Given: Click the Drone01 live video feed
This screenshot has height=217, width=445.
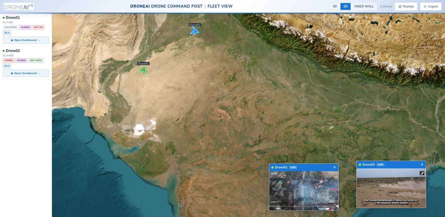Looking at the screenshot, I should tap(304, 191).
